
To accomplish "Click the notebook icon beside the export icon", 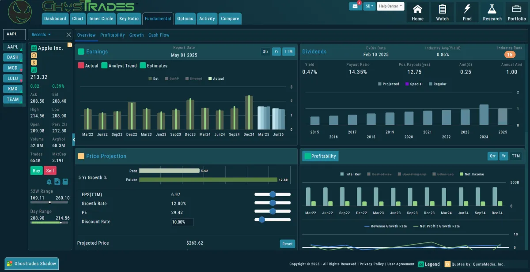I will click(x=65, y=182).
